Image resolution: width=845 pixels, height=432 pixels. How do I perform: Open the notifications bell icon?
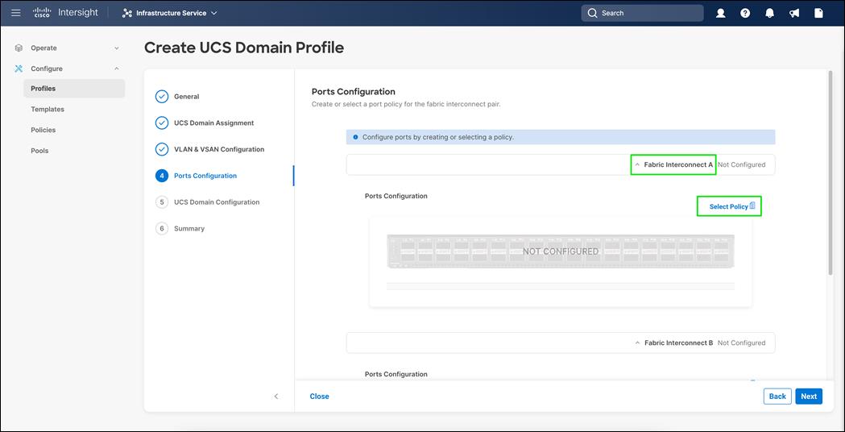coord(769,14)
